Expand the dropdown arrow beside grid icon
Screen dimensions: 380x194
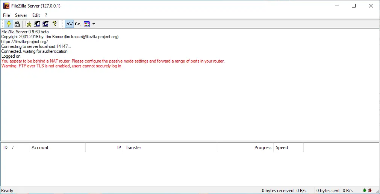pos(94,24)
